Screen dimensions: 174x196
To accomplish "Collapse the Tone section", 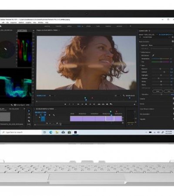I will coord(141,66).
